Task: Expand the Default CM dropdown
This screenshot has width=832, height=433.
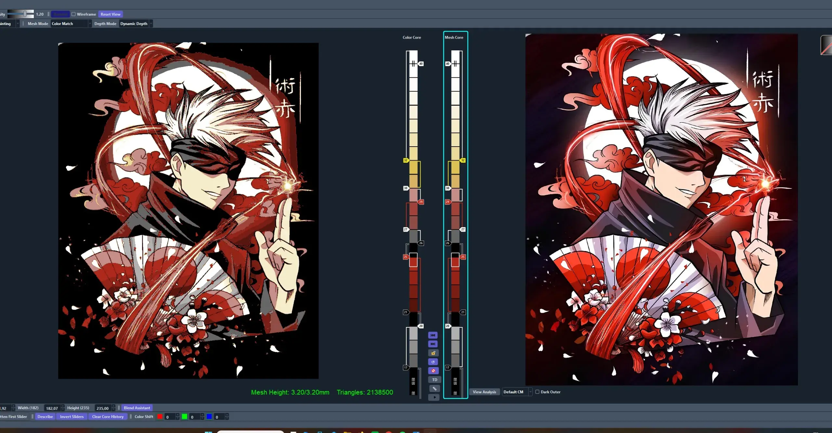Action: (517, 392)
